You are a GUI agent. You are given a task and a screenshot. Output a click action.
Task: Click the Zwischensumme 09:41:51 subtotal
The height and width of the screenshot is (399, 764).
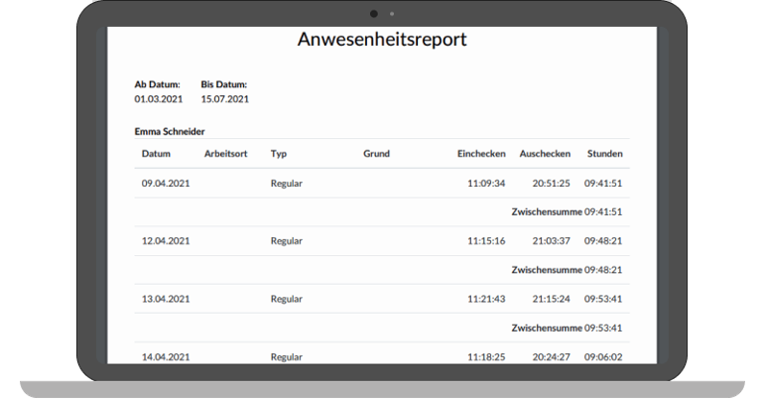click(x=567, y=212)
